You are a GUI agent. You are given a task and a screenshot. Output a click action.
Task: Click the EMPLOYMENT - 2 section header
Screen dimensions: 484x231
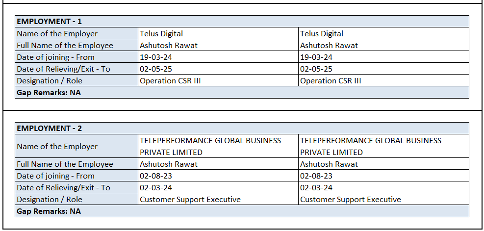[50, 128]
